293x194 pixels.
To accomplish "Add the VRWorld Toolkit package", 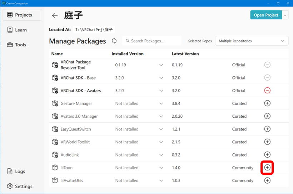I will [x=267, y=142].
